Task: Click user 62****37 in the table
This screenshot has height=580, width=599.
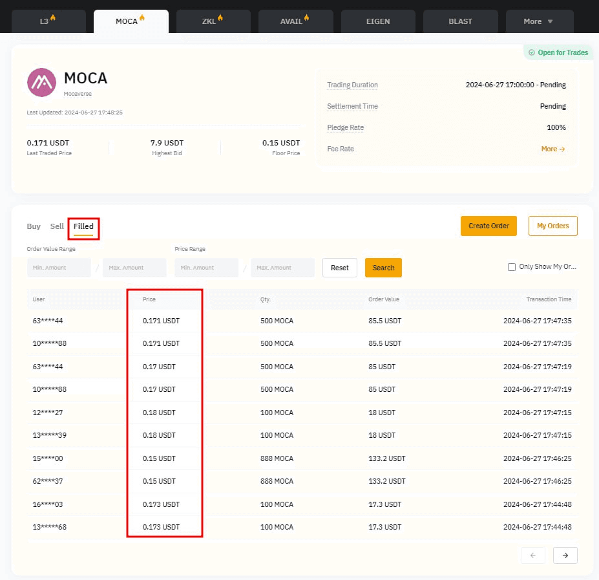Action: (x=48, y=481)
